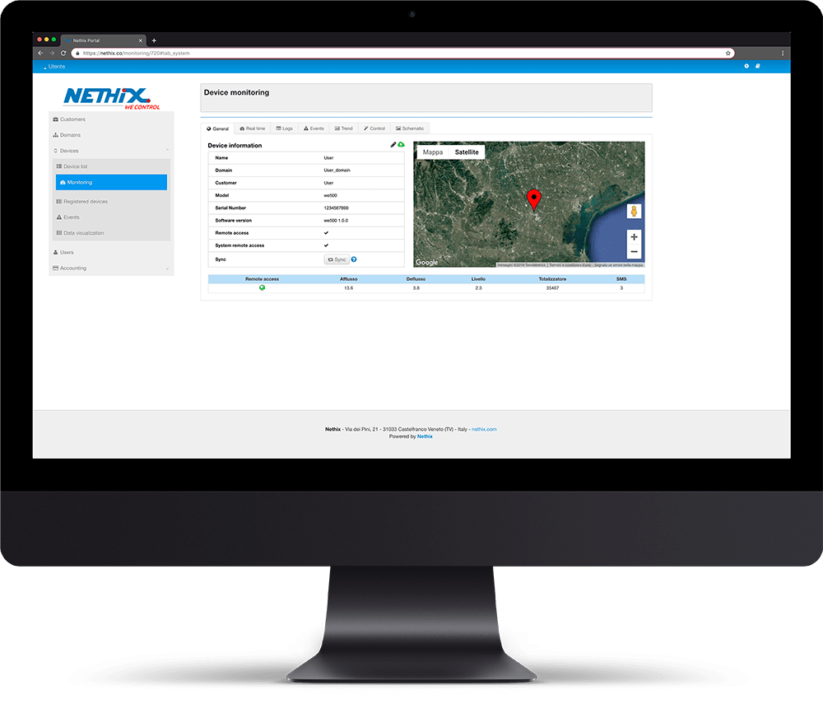Viewport: 823px width, 705px height.
Task: Click the red location pin on the map
Action: pos(533,198)
